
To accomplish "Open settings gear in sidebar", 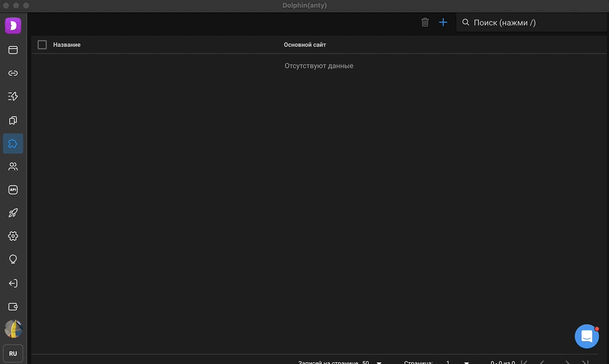I will [x=13, y=236].
